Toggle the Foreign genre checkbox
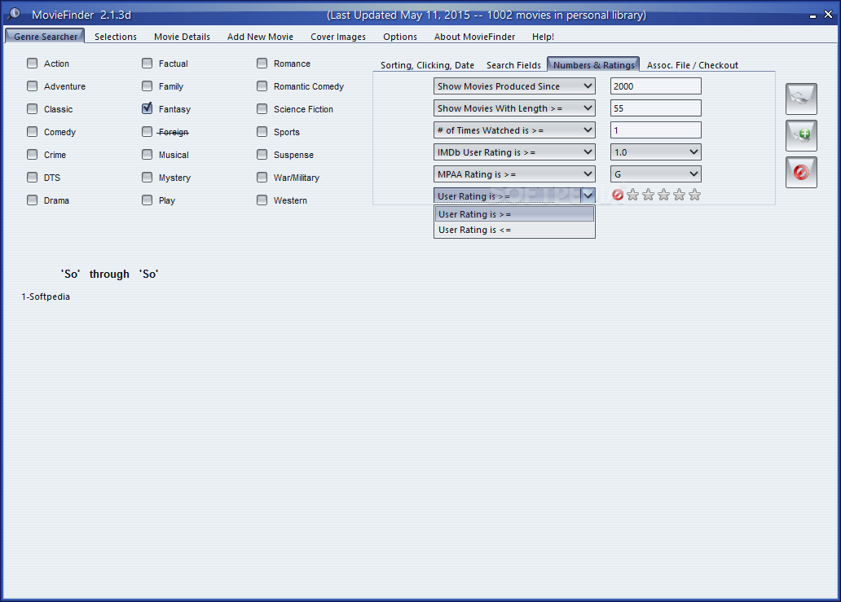 point(147,131)
